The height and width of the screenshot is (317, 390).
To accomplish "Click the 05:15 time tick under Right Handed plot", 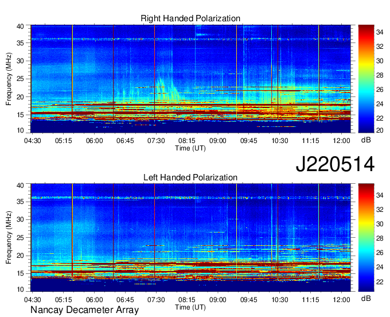I will [x=64, y=141].
